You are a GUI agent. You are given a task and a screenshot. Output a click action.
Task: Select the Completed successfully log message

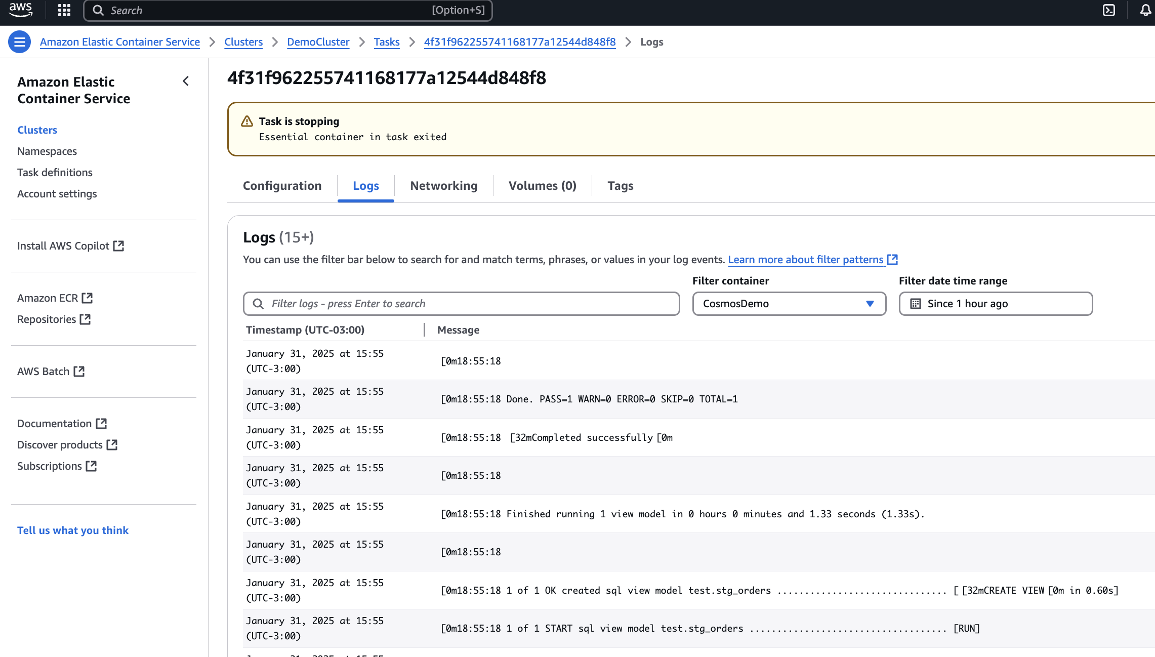click(557, 438)
